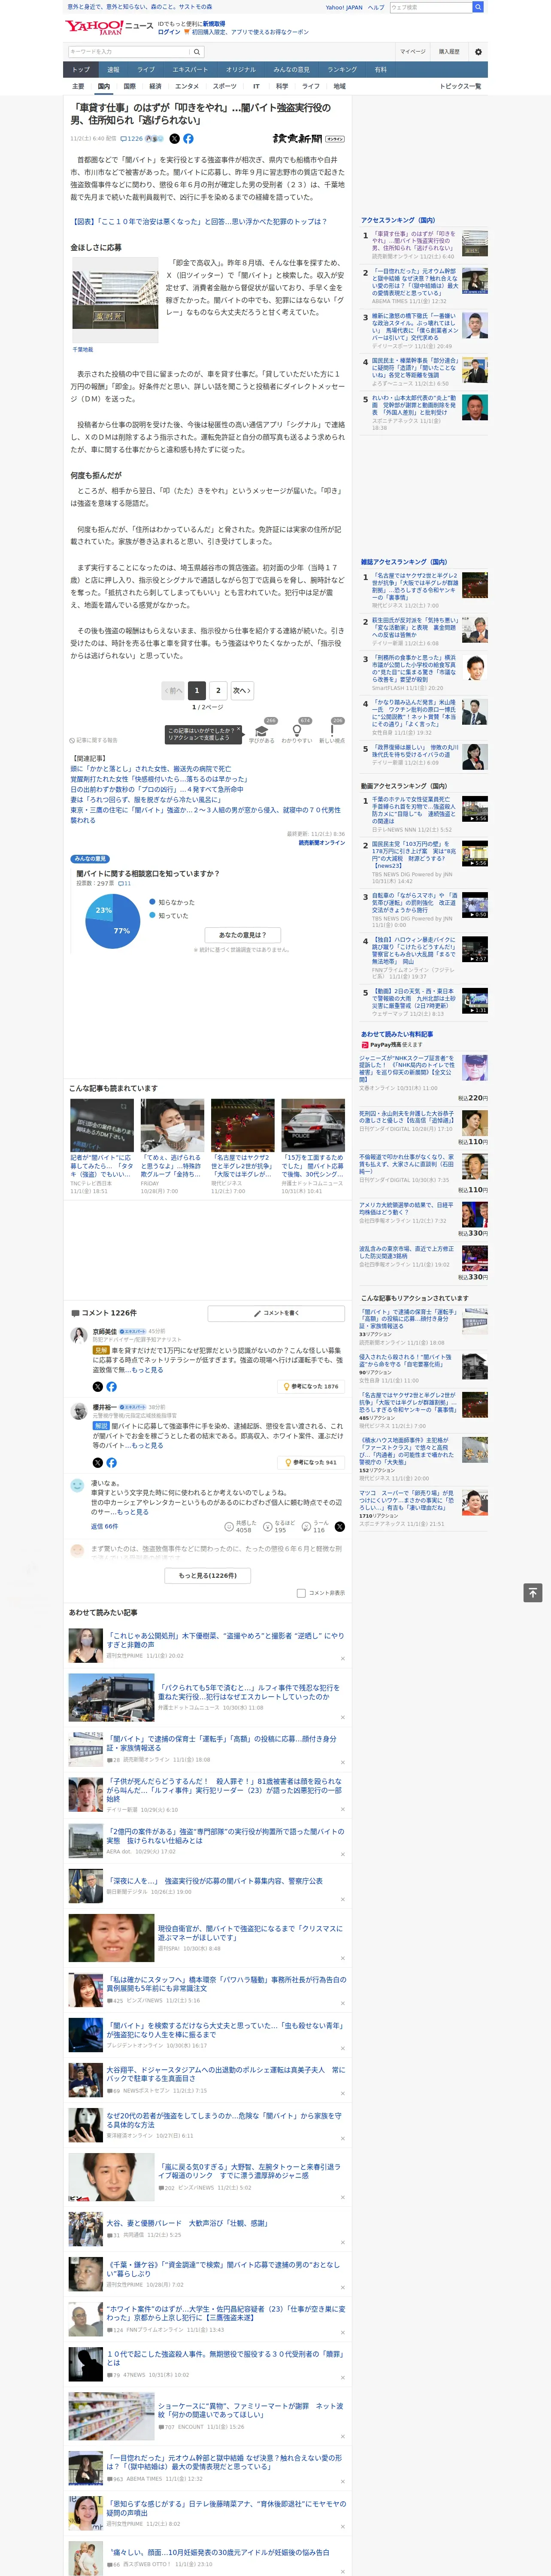Viewport: 551px width, 2576px height.
Task: Click the blue web search button at top
Action: coord(478,7)
